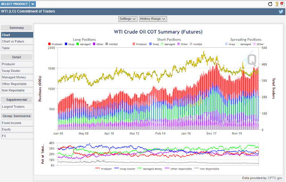Open the Largest Traders page
Image resolution: width=286 pixels, height=182 pixels.
pos(17,107)
